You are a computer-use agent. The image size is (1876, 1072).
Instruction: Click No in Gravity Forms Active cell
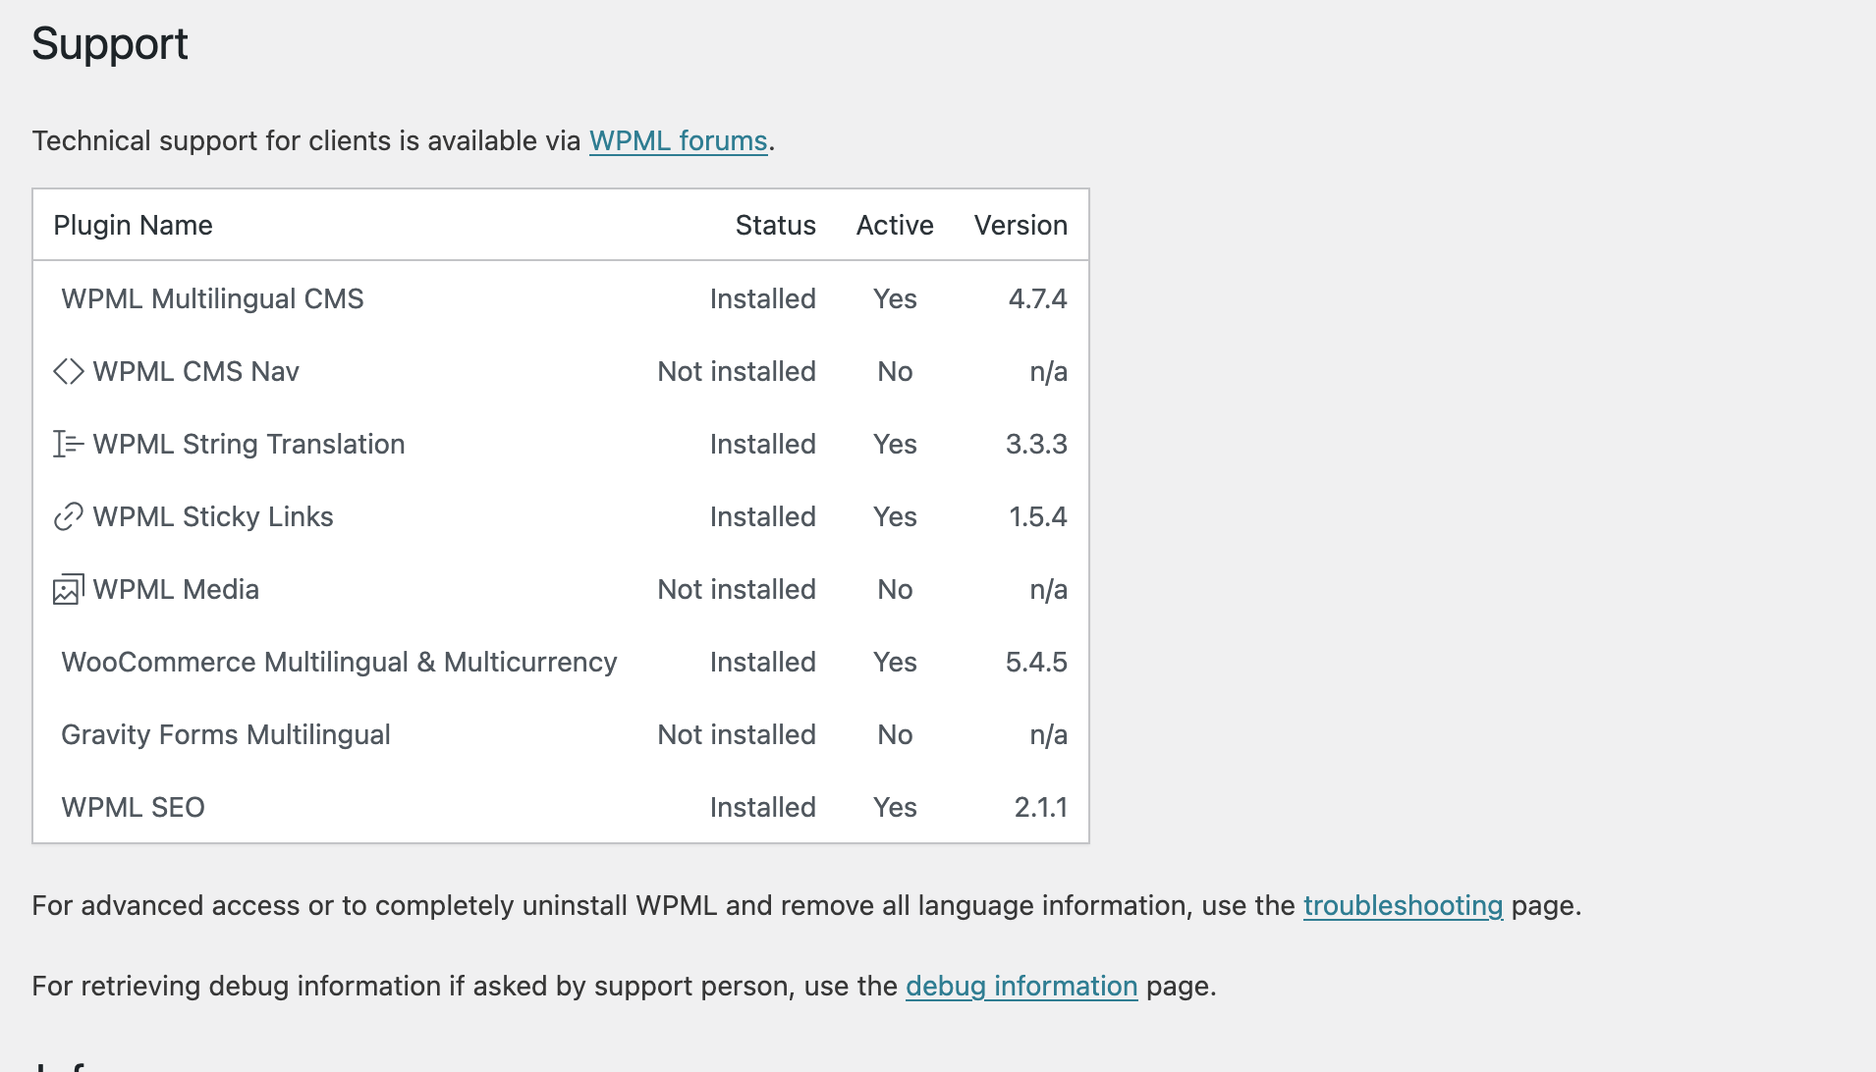click(895, 734)
